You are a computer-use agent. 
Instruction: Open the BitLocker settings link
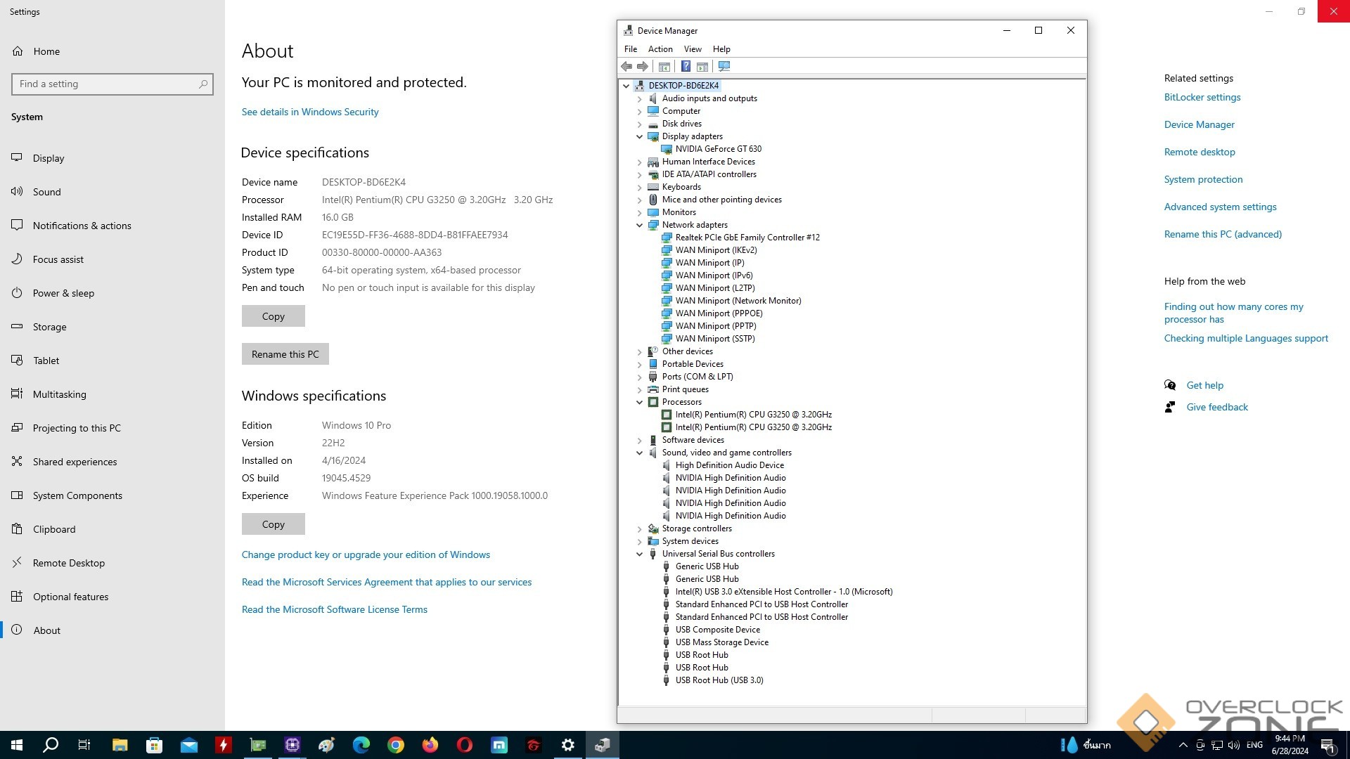click(x=1202, y=97)
